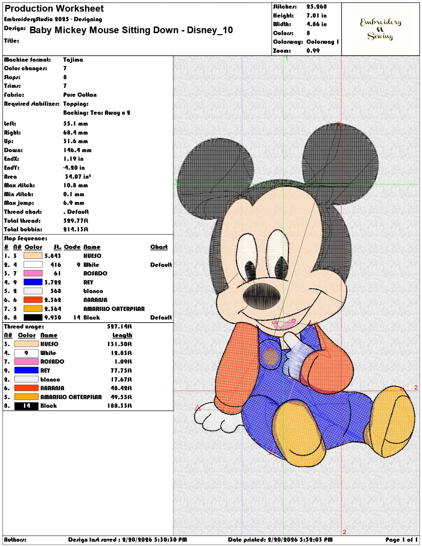Screen dimensions: 422x547
Task: Click the Total bobbin value '214.13ft'
Action: coord(76,229)
